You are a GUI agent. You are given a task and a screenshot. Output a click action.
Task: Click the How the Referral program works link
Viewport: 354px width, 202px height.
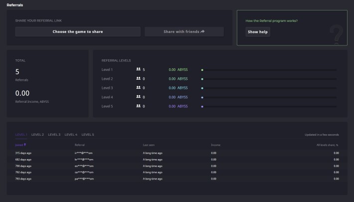pos(272,21)
